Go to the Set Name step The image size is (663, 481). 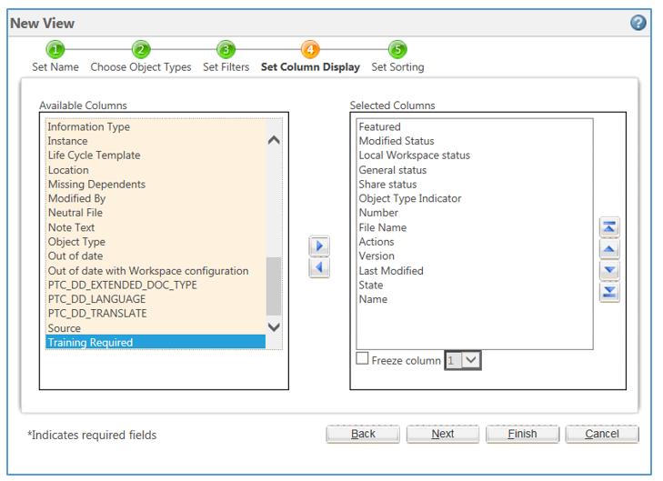point(55,67)
